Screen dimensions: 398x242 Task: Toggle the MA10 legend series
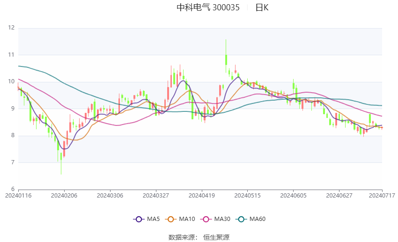tap(180, 219)
